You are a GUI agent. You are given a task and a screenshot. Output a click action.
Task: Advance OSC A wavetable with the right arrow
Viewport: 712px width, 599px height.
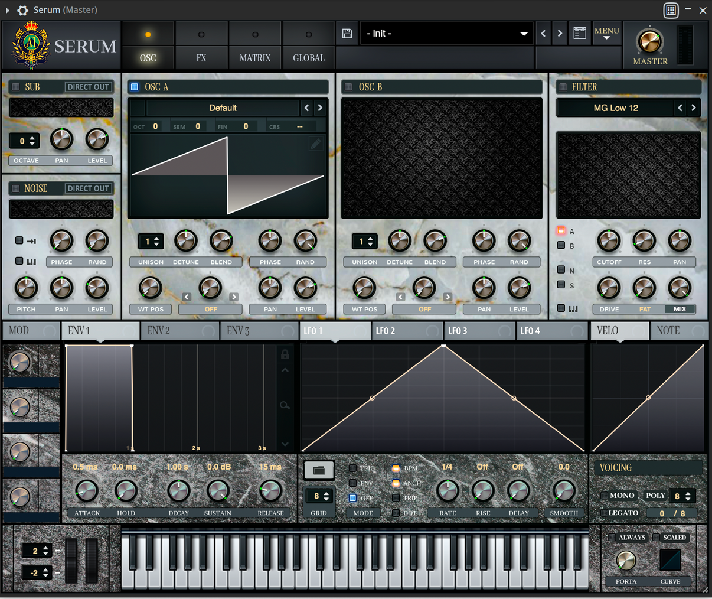(319, 108)
